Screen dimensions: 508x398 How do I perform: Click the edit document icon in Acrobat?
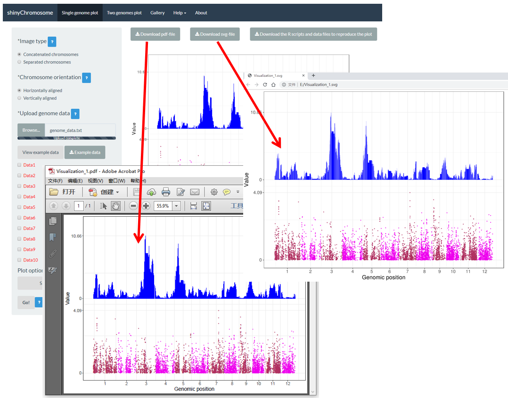pyautogui.click(x=180, y=192)
